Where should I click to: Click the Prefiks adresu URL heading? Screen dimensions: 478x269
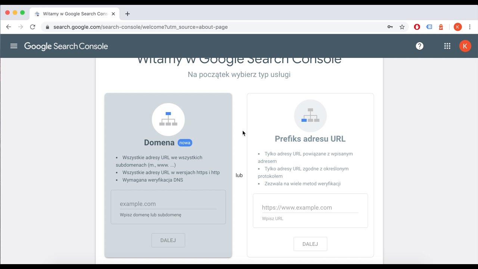(310, 139)
